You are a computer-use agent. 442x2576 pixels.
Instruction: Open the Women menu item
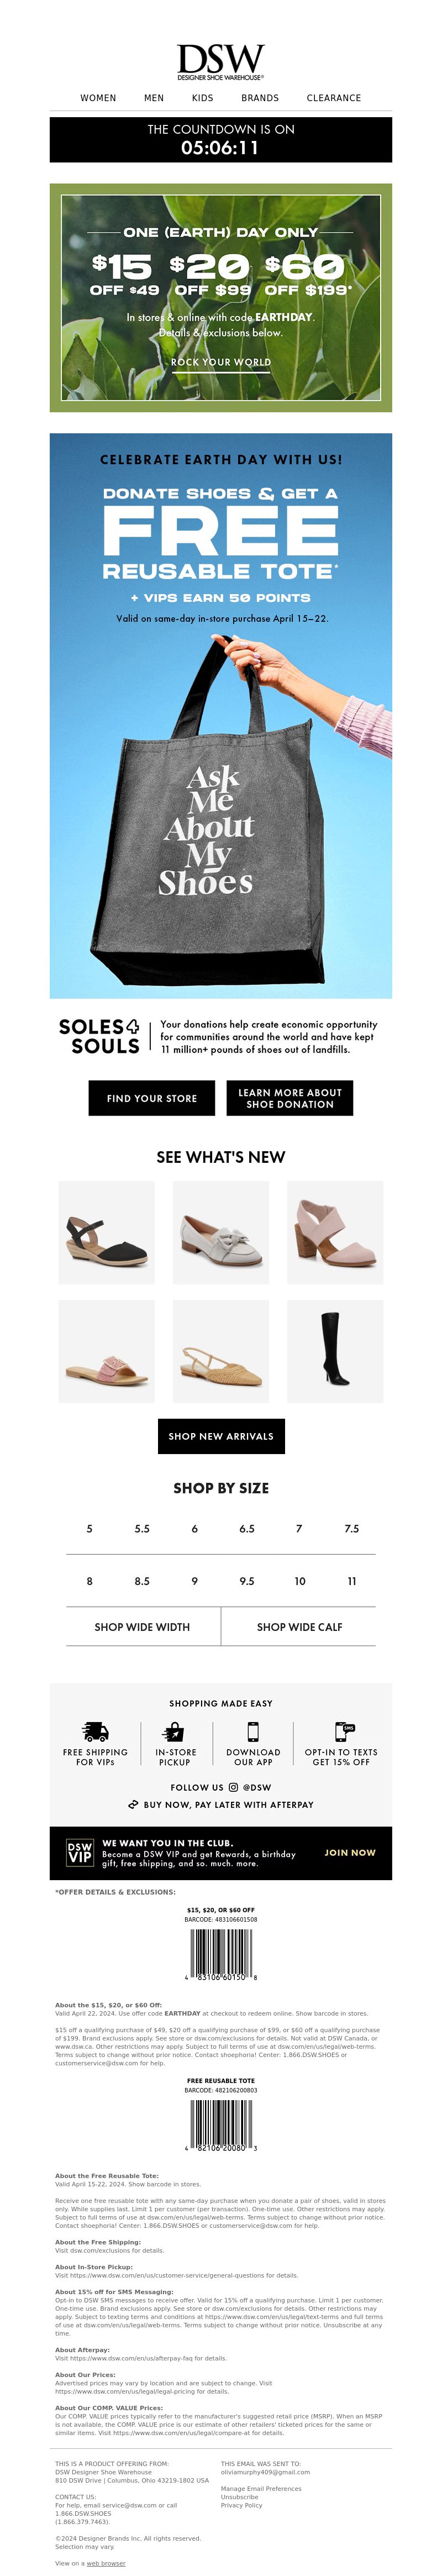[98, 98]
